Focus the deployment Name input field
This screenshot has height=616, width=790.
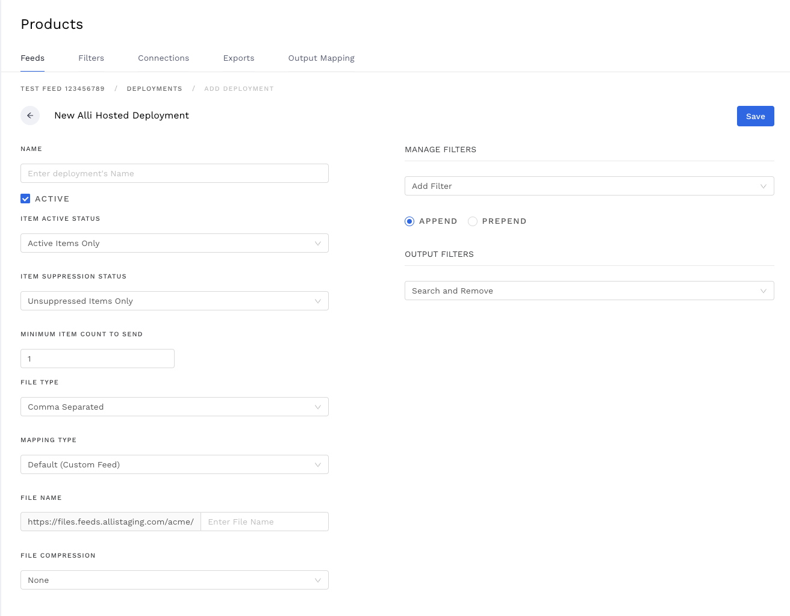tap(174, 173)
